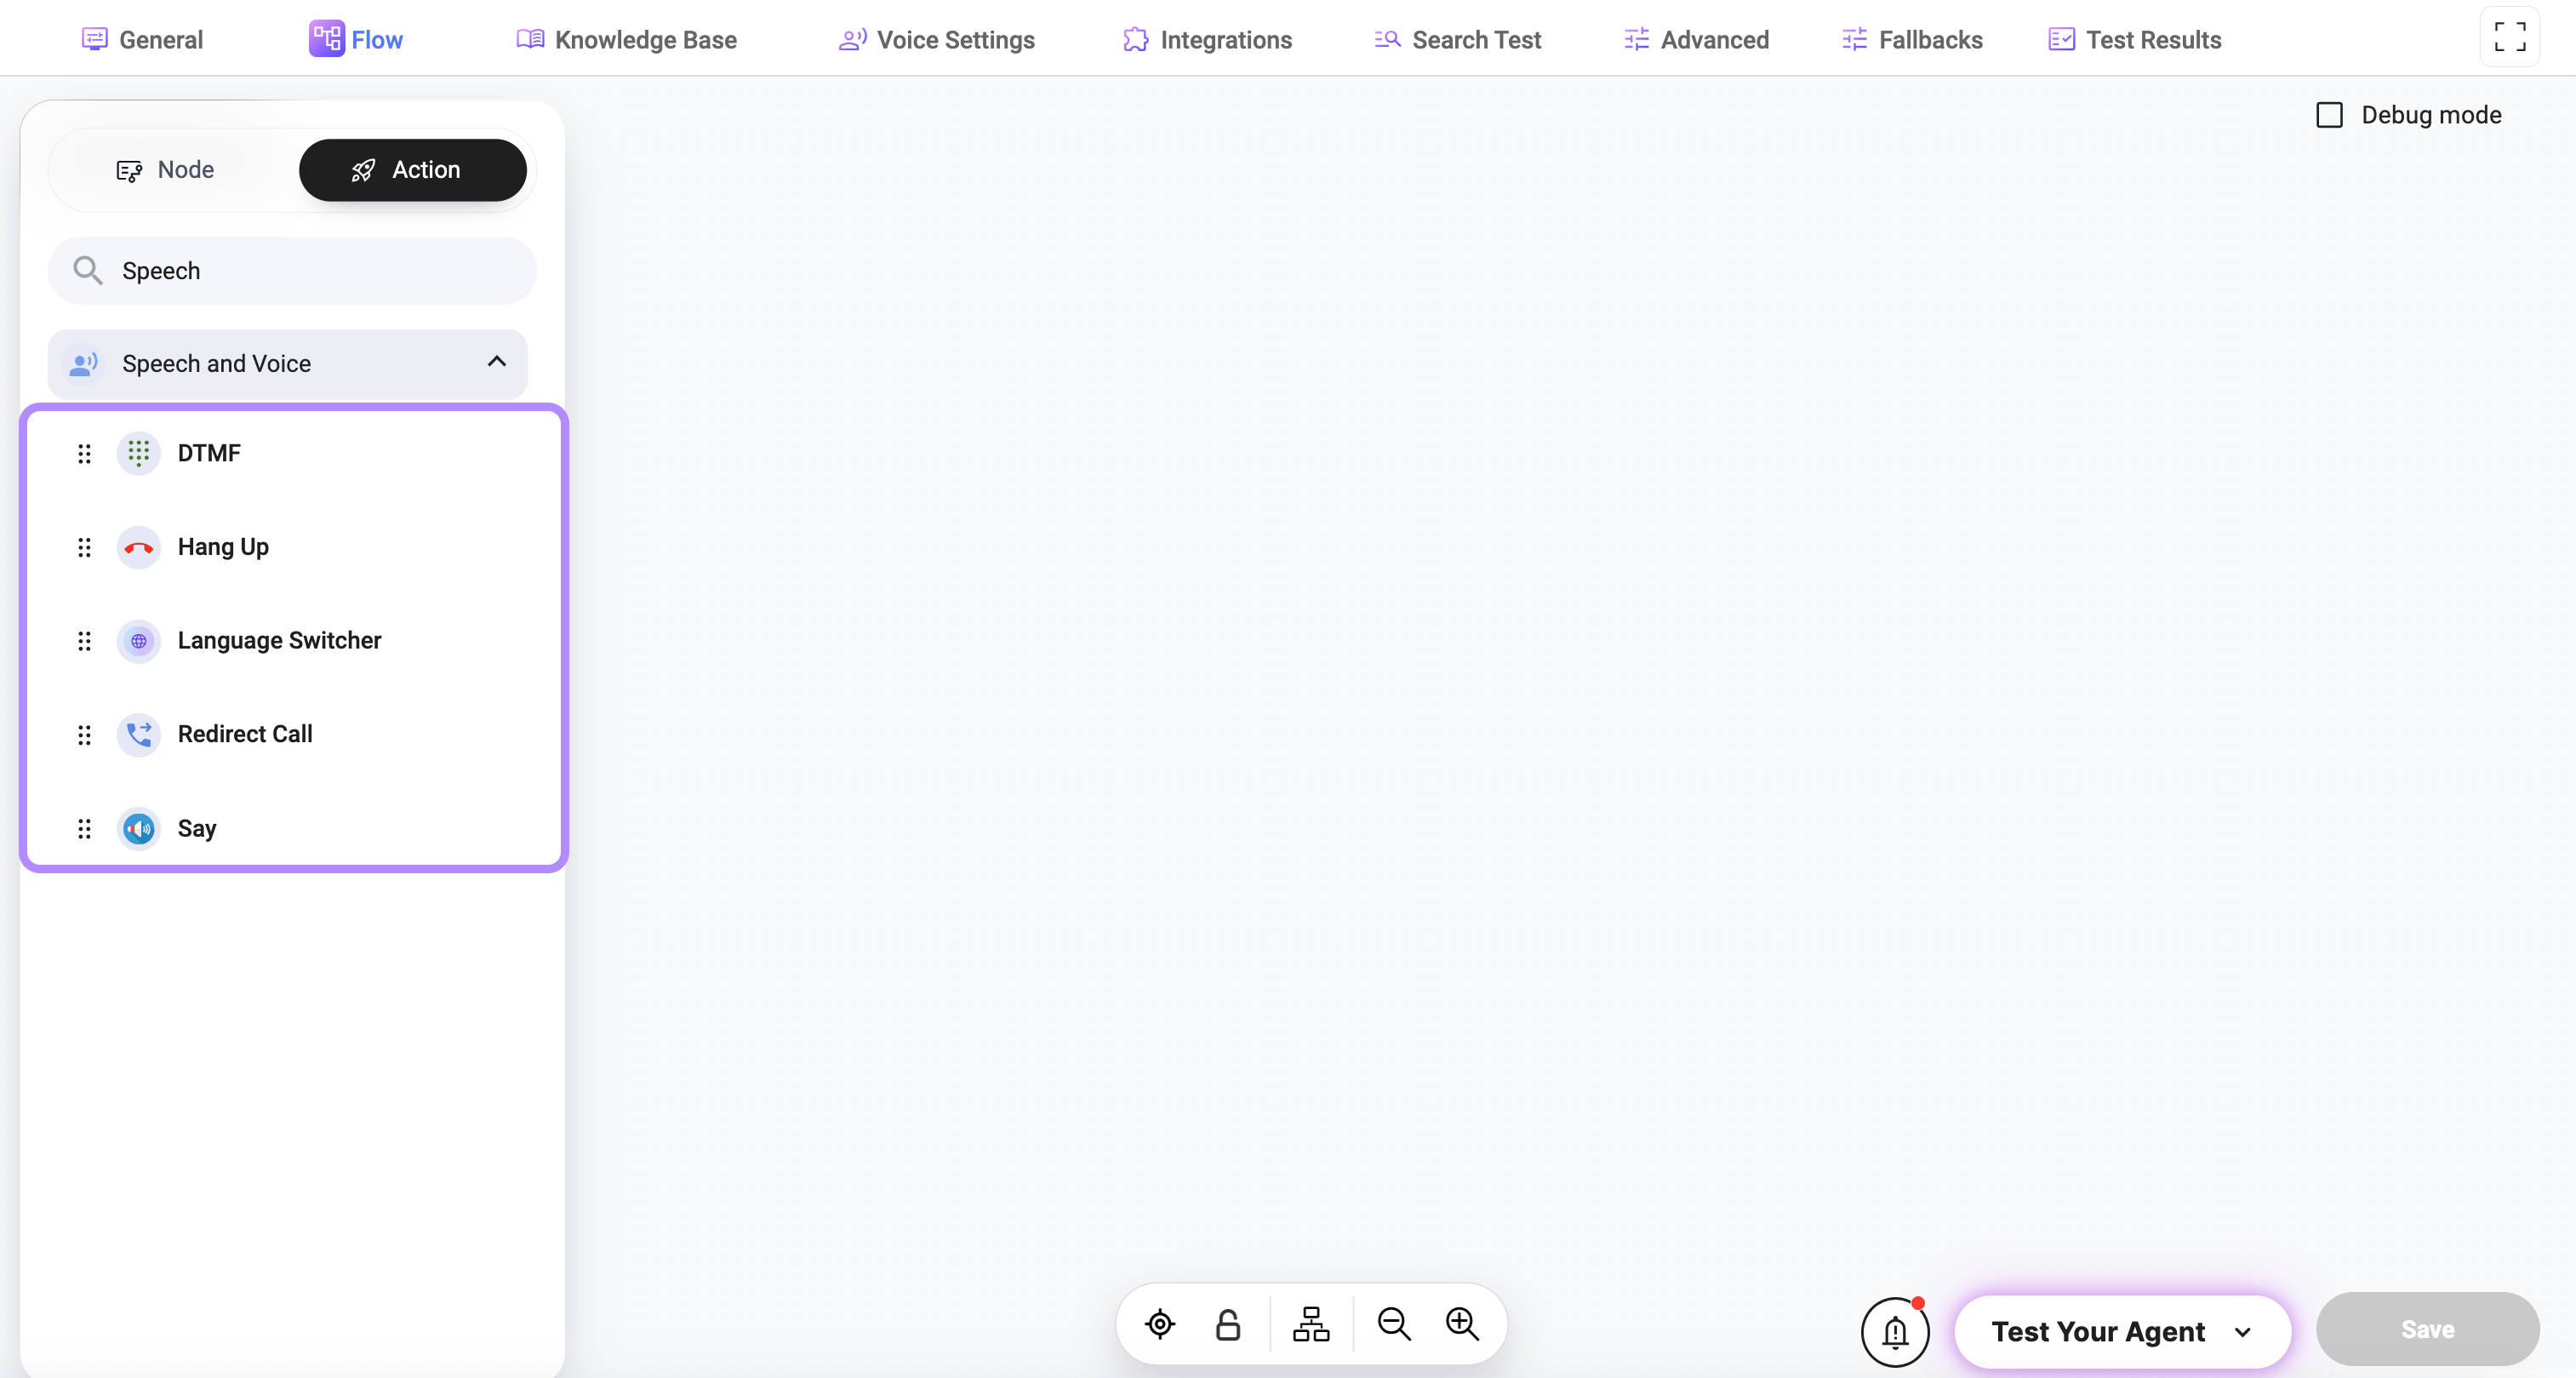2576x1378 pixels.
Task: Click the Hang Up drag handle
Action: 85,548
